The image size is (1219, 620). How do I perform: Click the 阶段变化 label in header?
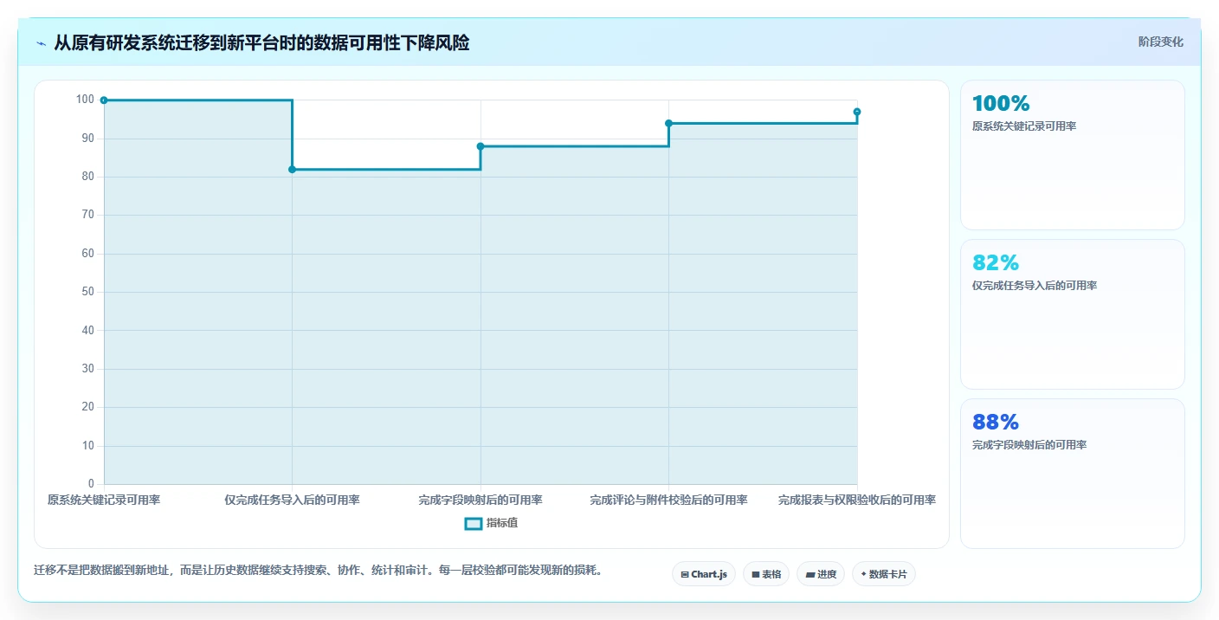pyautogui.click(x=1161, y=42)
